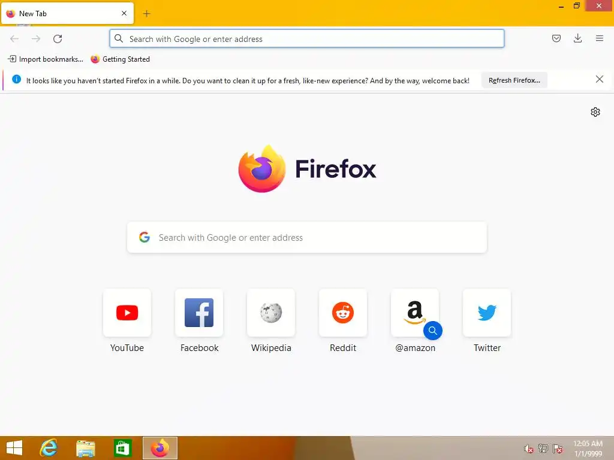This screenshot has height=460, width=614.
Task: Open the Wikipedia shortcut tile
Action: click(271, 313)
